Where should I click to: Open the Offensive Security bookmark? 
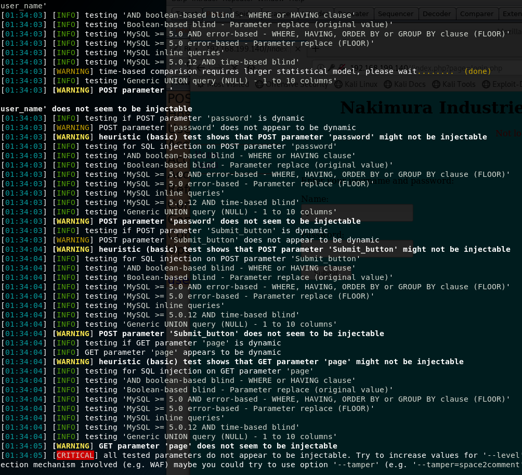(x=292, y=84)
